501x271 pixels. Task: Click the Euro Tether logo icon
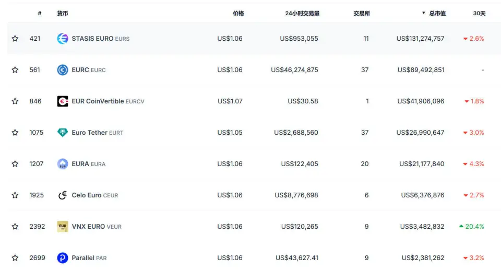pos(63,133)
